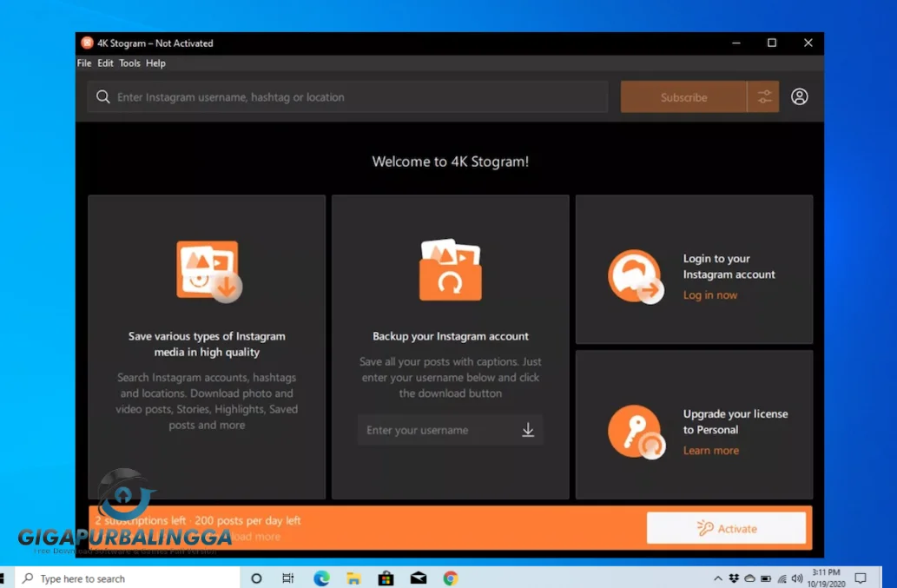Launch Microsoft Edge from taskbar

[x=321, y=578]
